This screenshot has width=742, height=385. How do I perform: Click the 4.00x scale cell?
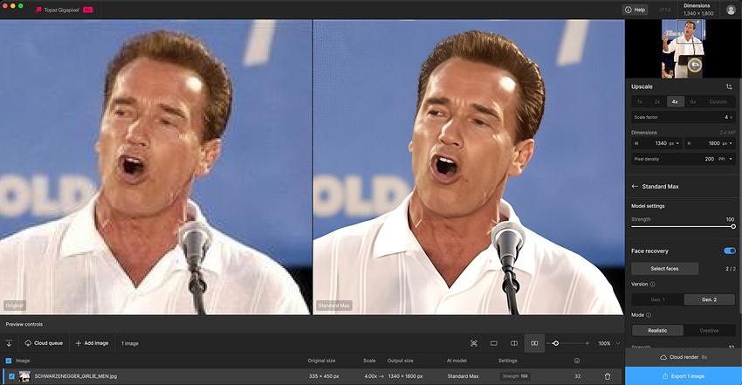coord(374,376)
